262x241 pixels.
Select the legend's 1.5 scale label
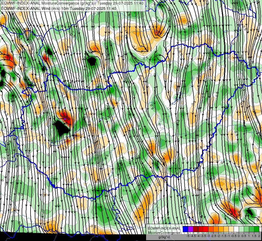click(x=254, y=236)
